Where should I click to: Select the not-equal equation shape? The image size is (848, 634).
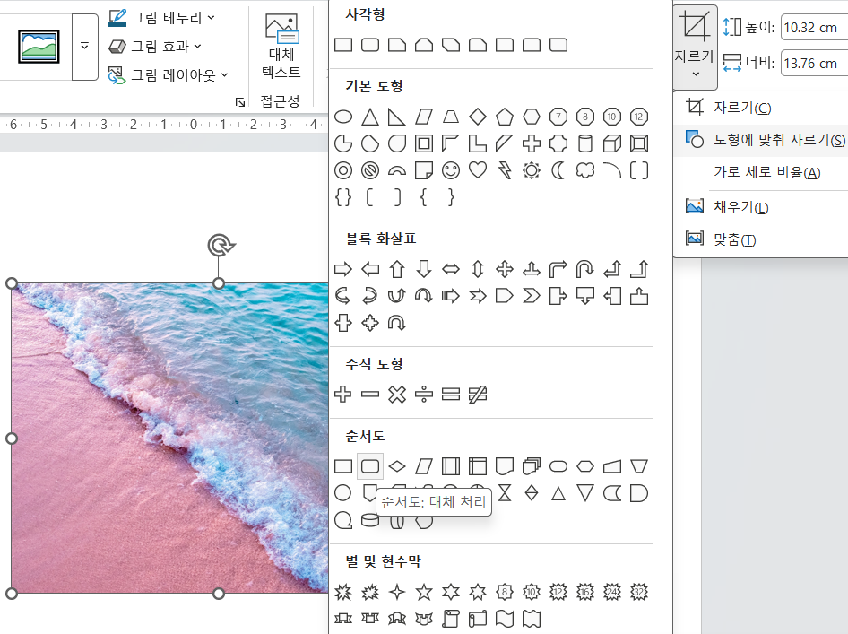[x=478, y=395]
